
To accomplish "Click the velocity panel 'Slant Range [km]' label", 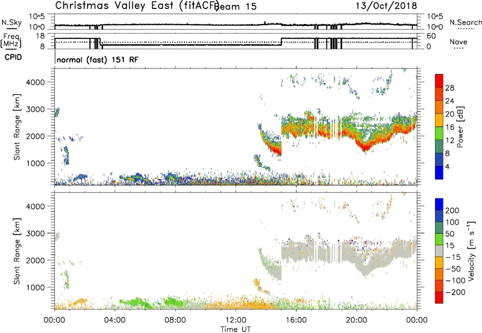I will (17, 251).
